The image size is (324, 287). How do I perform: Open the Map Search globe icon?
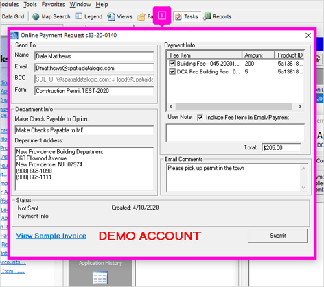pyautogui.click(x=36, y=16)
